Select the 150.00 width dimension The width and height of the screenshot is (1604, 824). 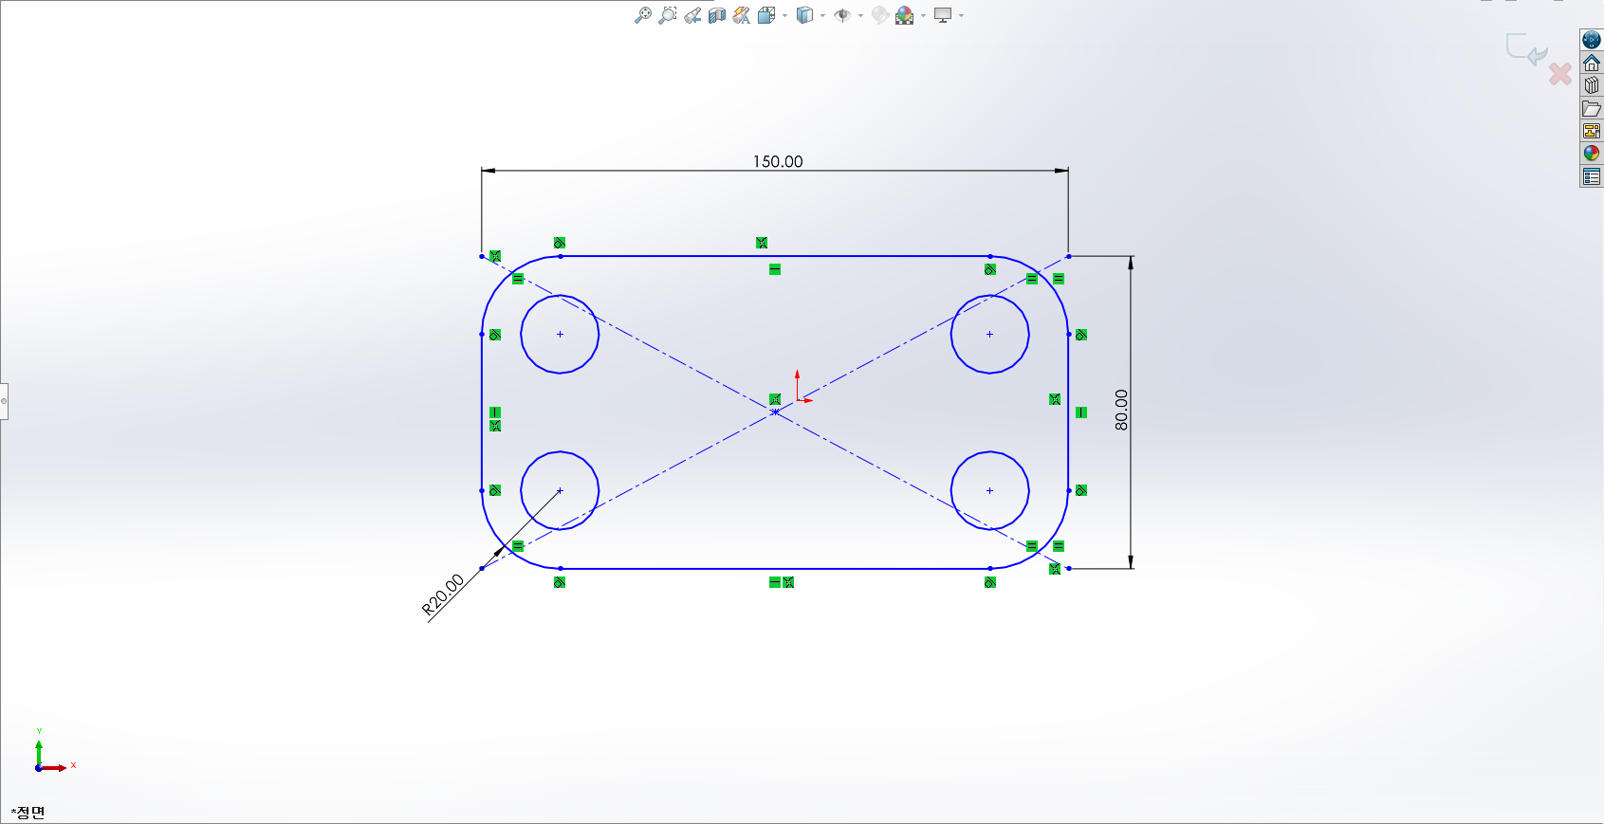tap(778, 162)
